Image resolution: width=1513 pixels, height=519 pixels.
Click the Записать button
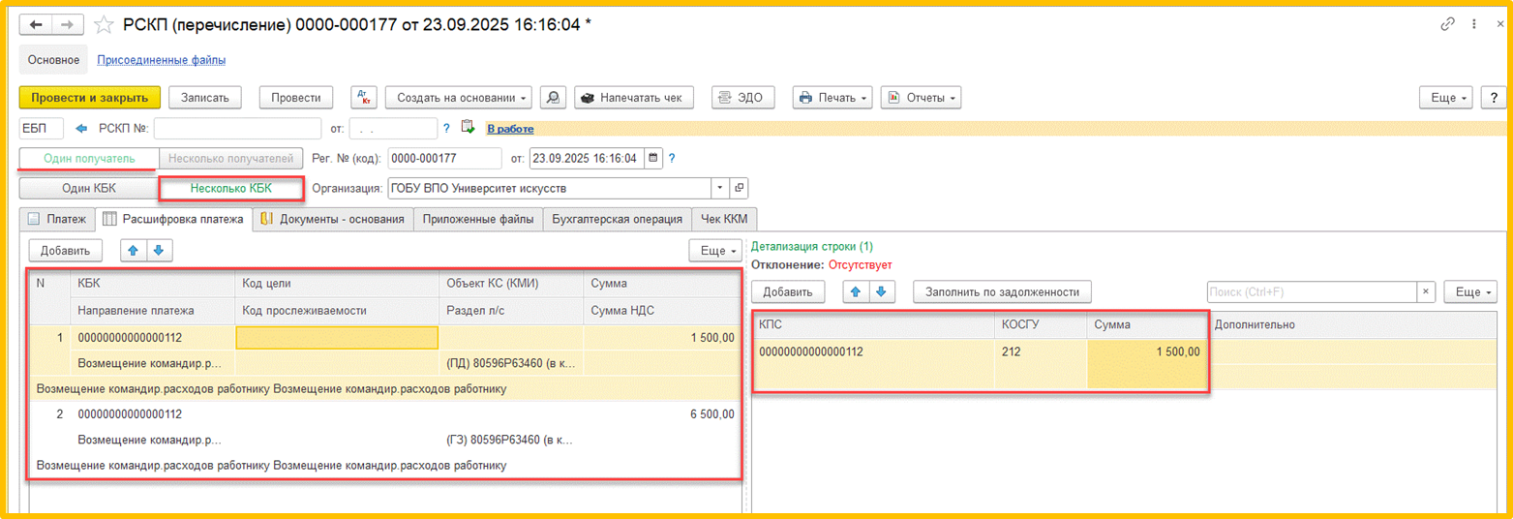pyautogui.click(x=204, y=97)
